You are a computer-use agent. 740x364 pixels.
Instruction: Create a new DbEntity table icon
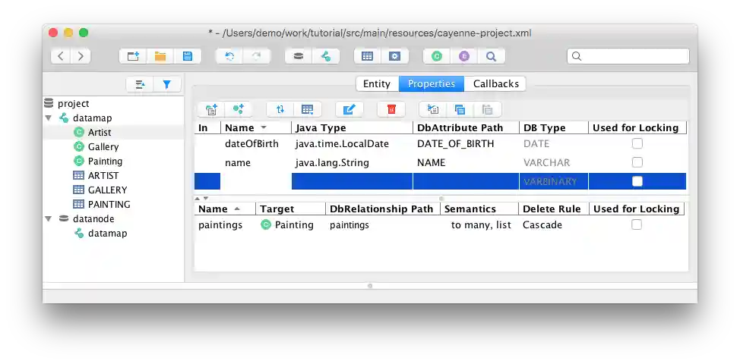coord(367,57)
